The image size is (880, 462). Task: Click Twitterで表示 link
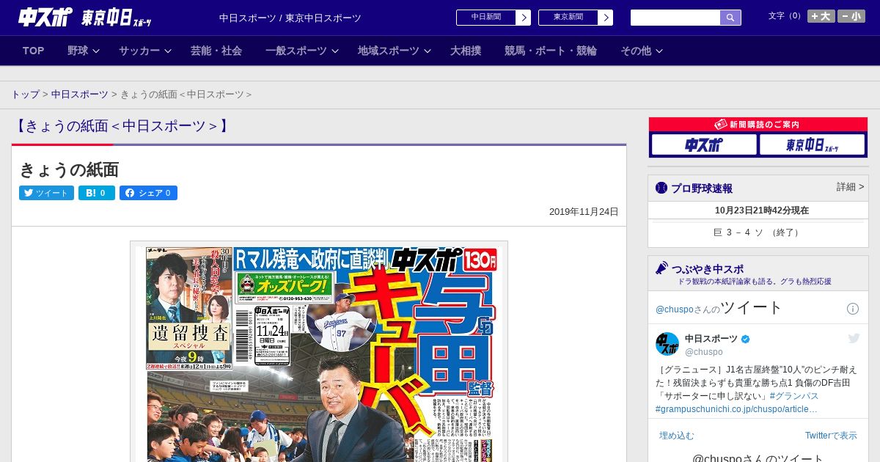(831, 436)
